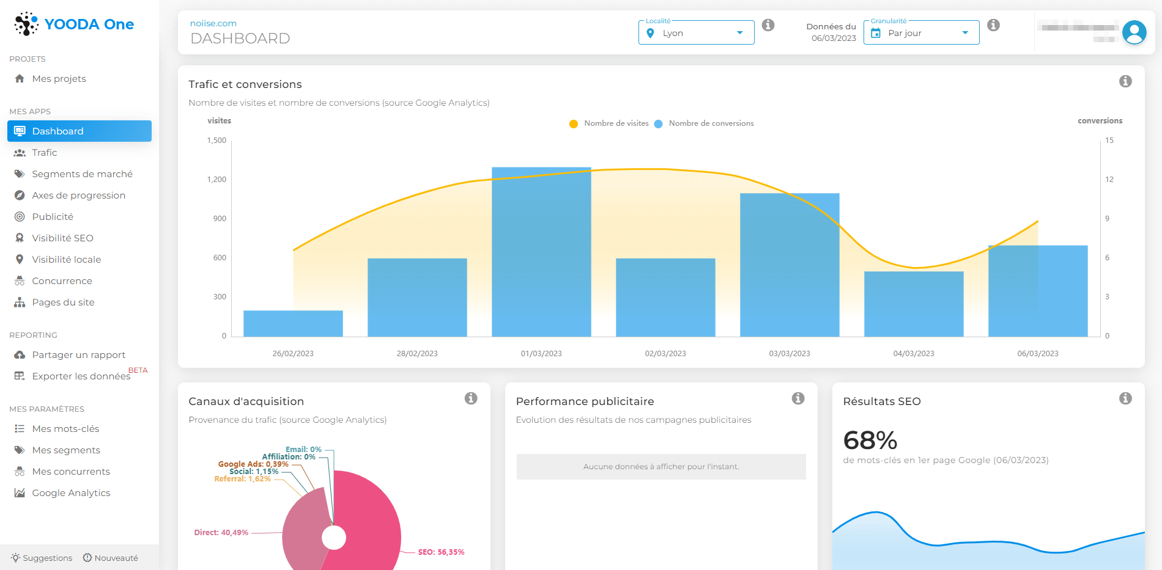Open info for Trafic et conversions
1162x570 pixels.
[1125, 81]
